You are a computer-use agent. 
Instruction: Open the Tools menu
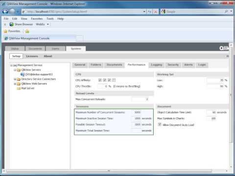pos(50,19)
